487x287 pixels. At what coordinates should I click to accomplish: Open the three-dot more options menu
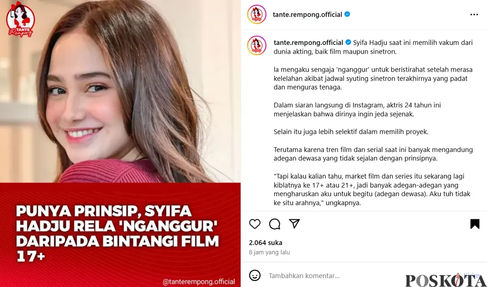pos(474,15)
